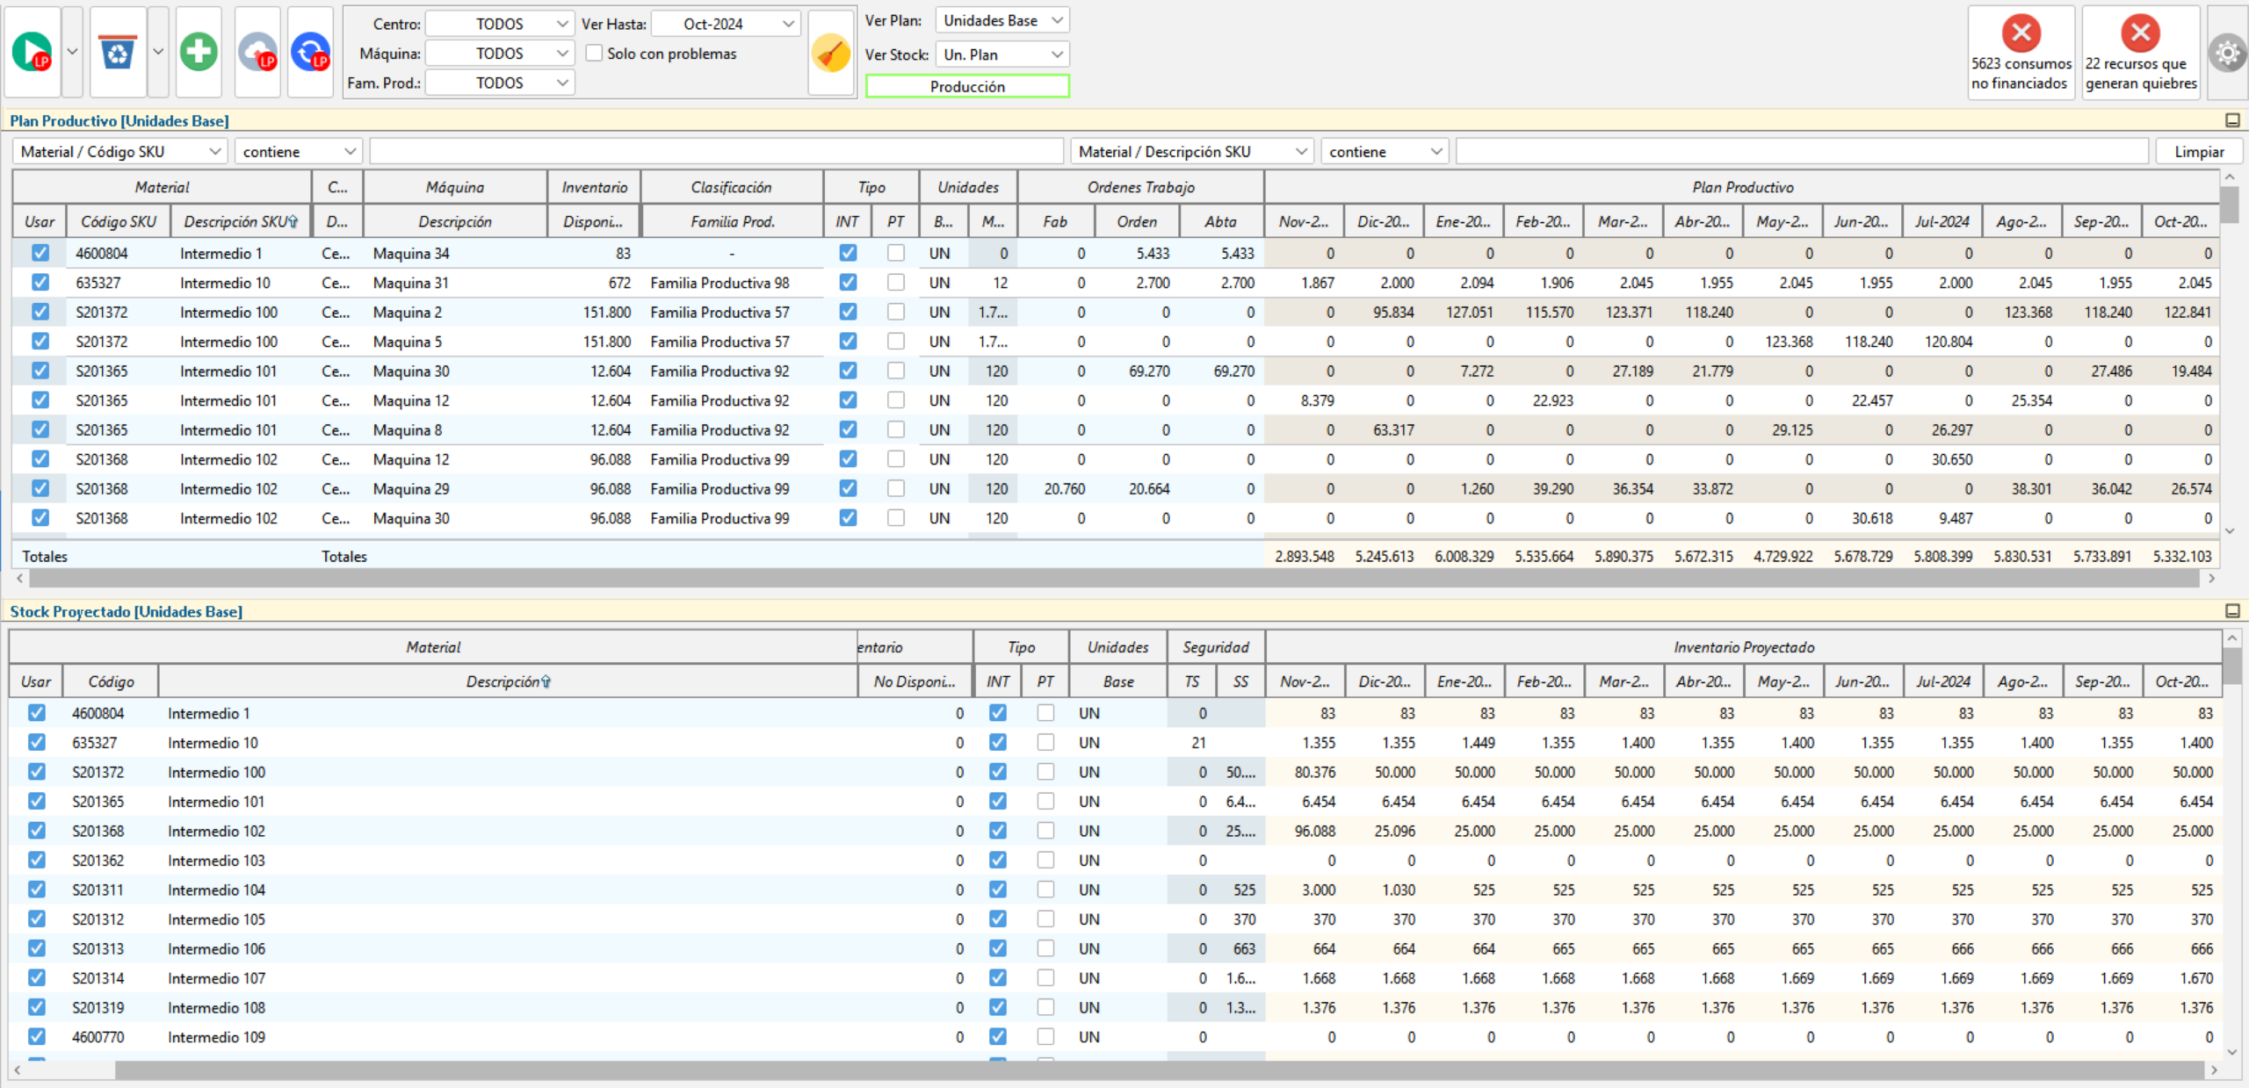Click the 5623 consumos no financiados alert
Viewport: 2249px width, 1088px height.
(x=2021, y=54)
